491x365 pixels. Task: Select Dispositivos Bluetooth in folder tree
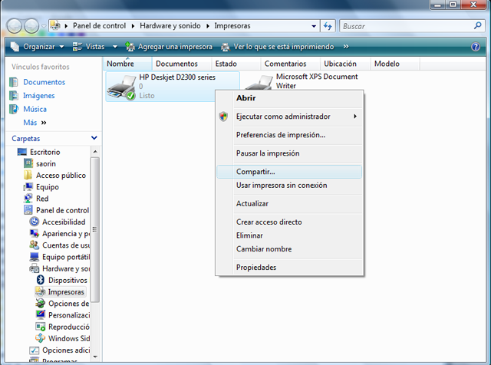68,281
